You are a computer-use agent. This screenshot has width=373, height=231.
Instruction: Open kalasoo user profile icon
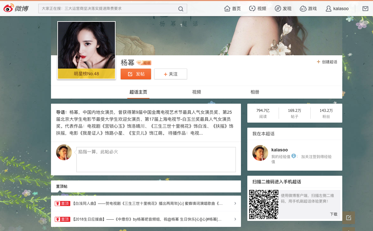click(329, 9)
